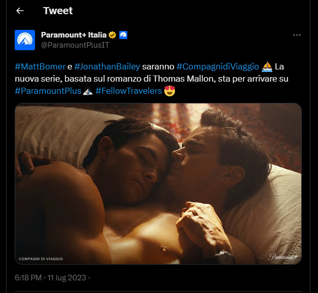Click the Paramount+ Italia display name
The height and width of the screenshot is (293, 318).
click(74, 35)
